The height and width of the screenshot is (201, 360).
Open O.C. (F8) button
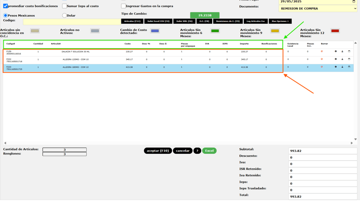tap(204, 22)
